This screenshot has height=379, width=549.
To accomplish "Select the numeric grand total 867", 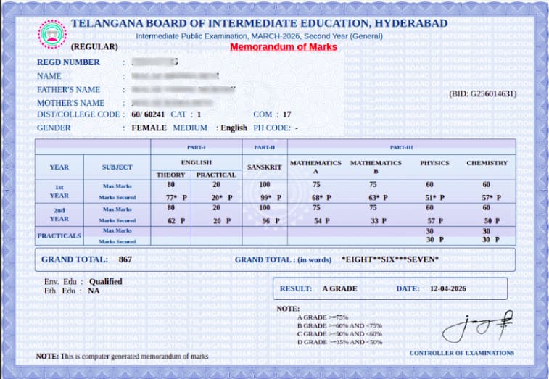I will tap(125, 259).
